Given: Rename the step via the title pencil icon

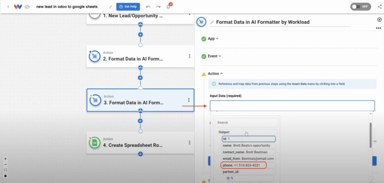Looking at the screenshot, I should point(212,22).
